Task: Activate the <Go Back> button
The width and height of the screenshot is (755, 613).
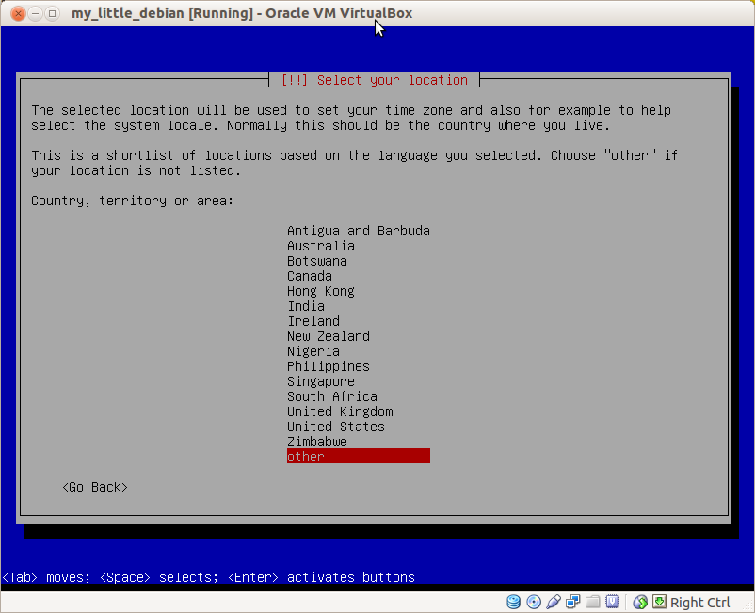Action: pos(95,488)
